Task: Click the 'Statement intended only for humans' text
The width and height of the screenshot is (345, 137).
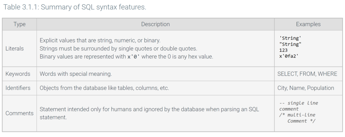Action: [149, 113]
